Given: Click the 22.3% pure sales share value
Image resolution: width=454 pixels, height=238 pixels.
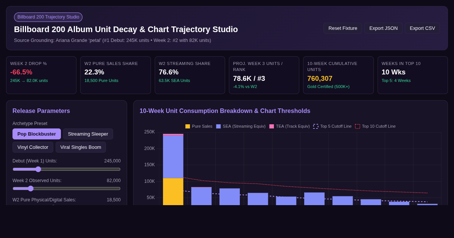Looking at the screenshot, I should click(94, 72).
